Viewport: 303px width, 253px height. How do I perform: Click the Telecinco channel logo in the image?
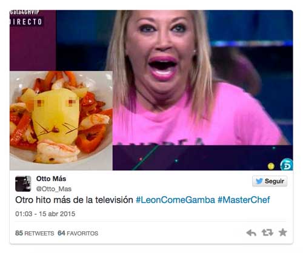[x=287, y=164]
